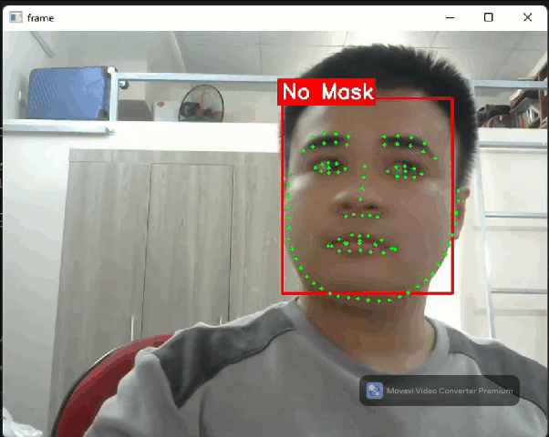The height and width of the screenshot is (437, 549).
Task: Click the bottom-left corner of red bounding box
Action: coord(283,293)
